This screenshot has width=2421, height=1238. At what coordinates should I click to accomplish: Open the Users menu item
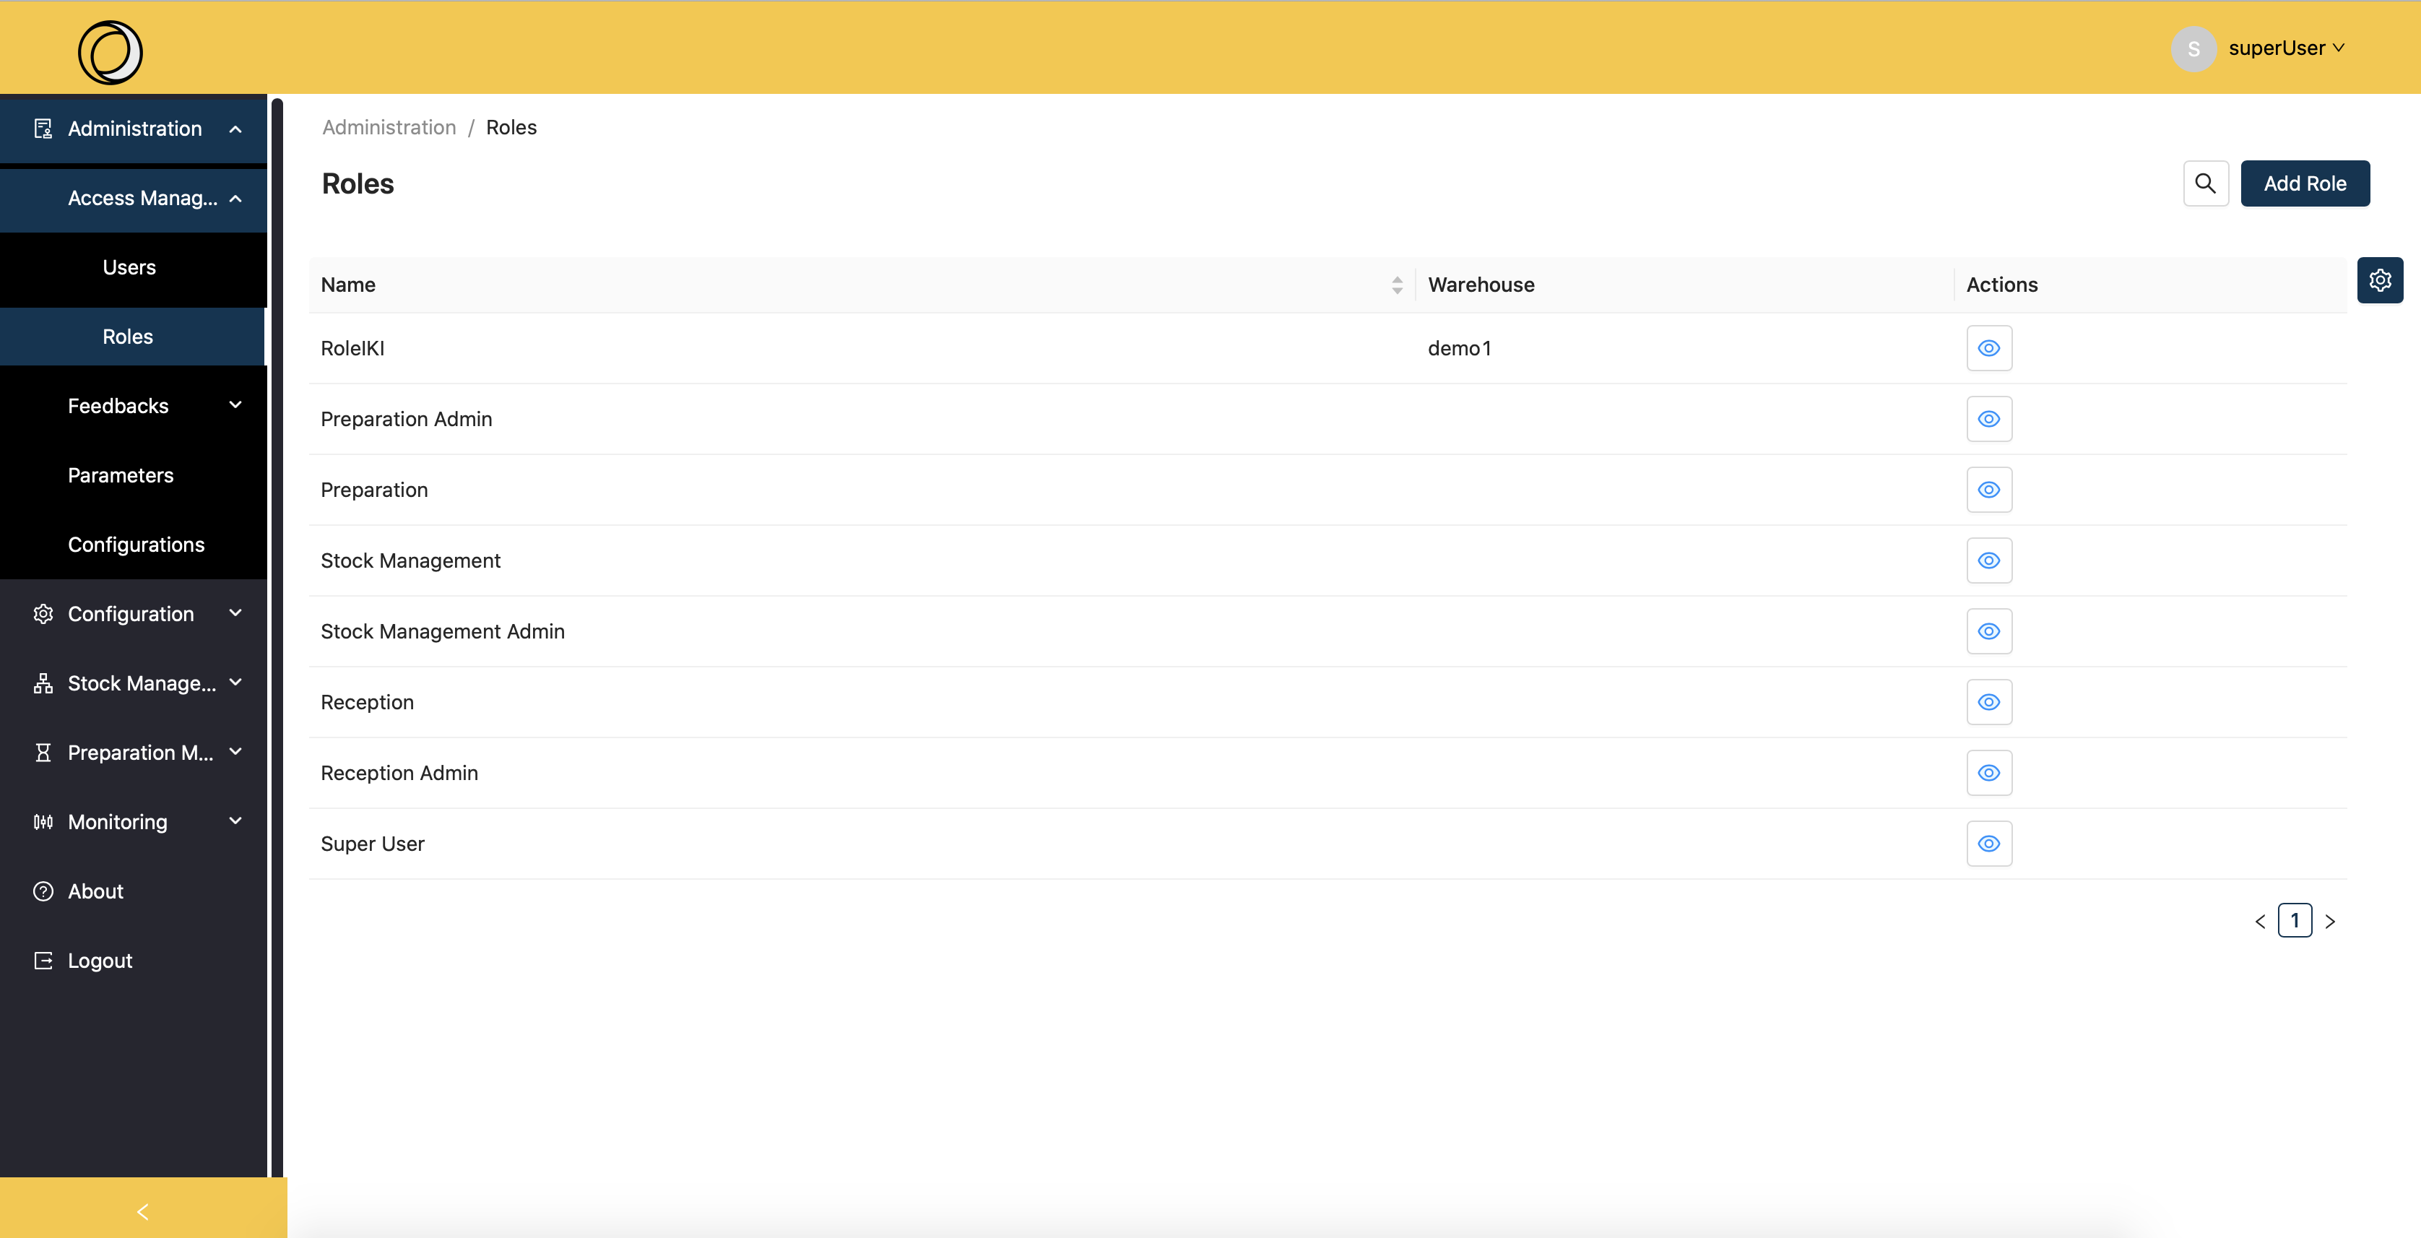[130, 268]
